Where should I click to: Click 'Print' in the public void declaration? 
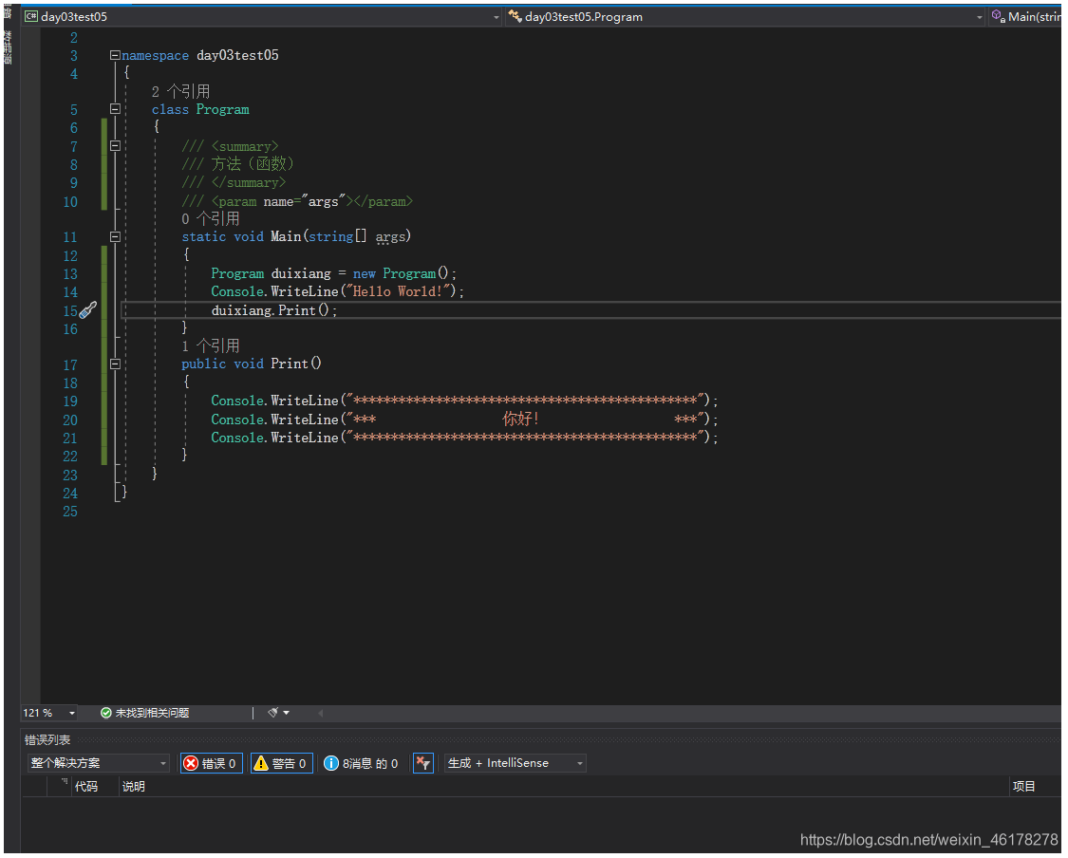pos(290,364)
